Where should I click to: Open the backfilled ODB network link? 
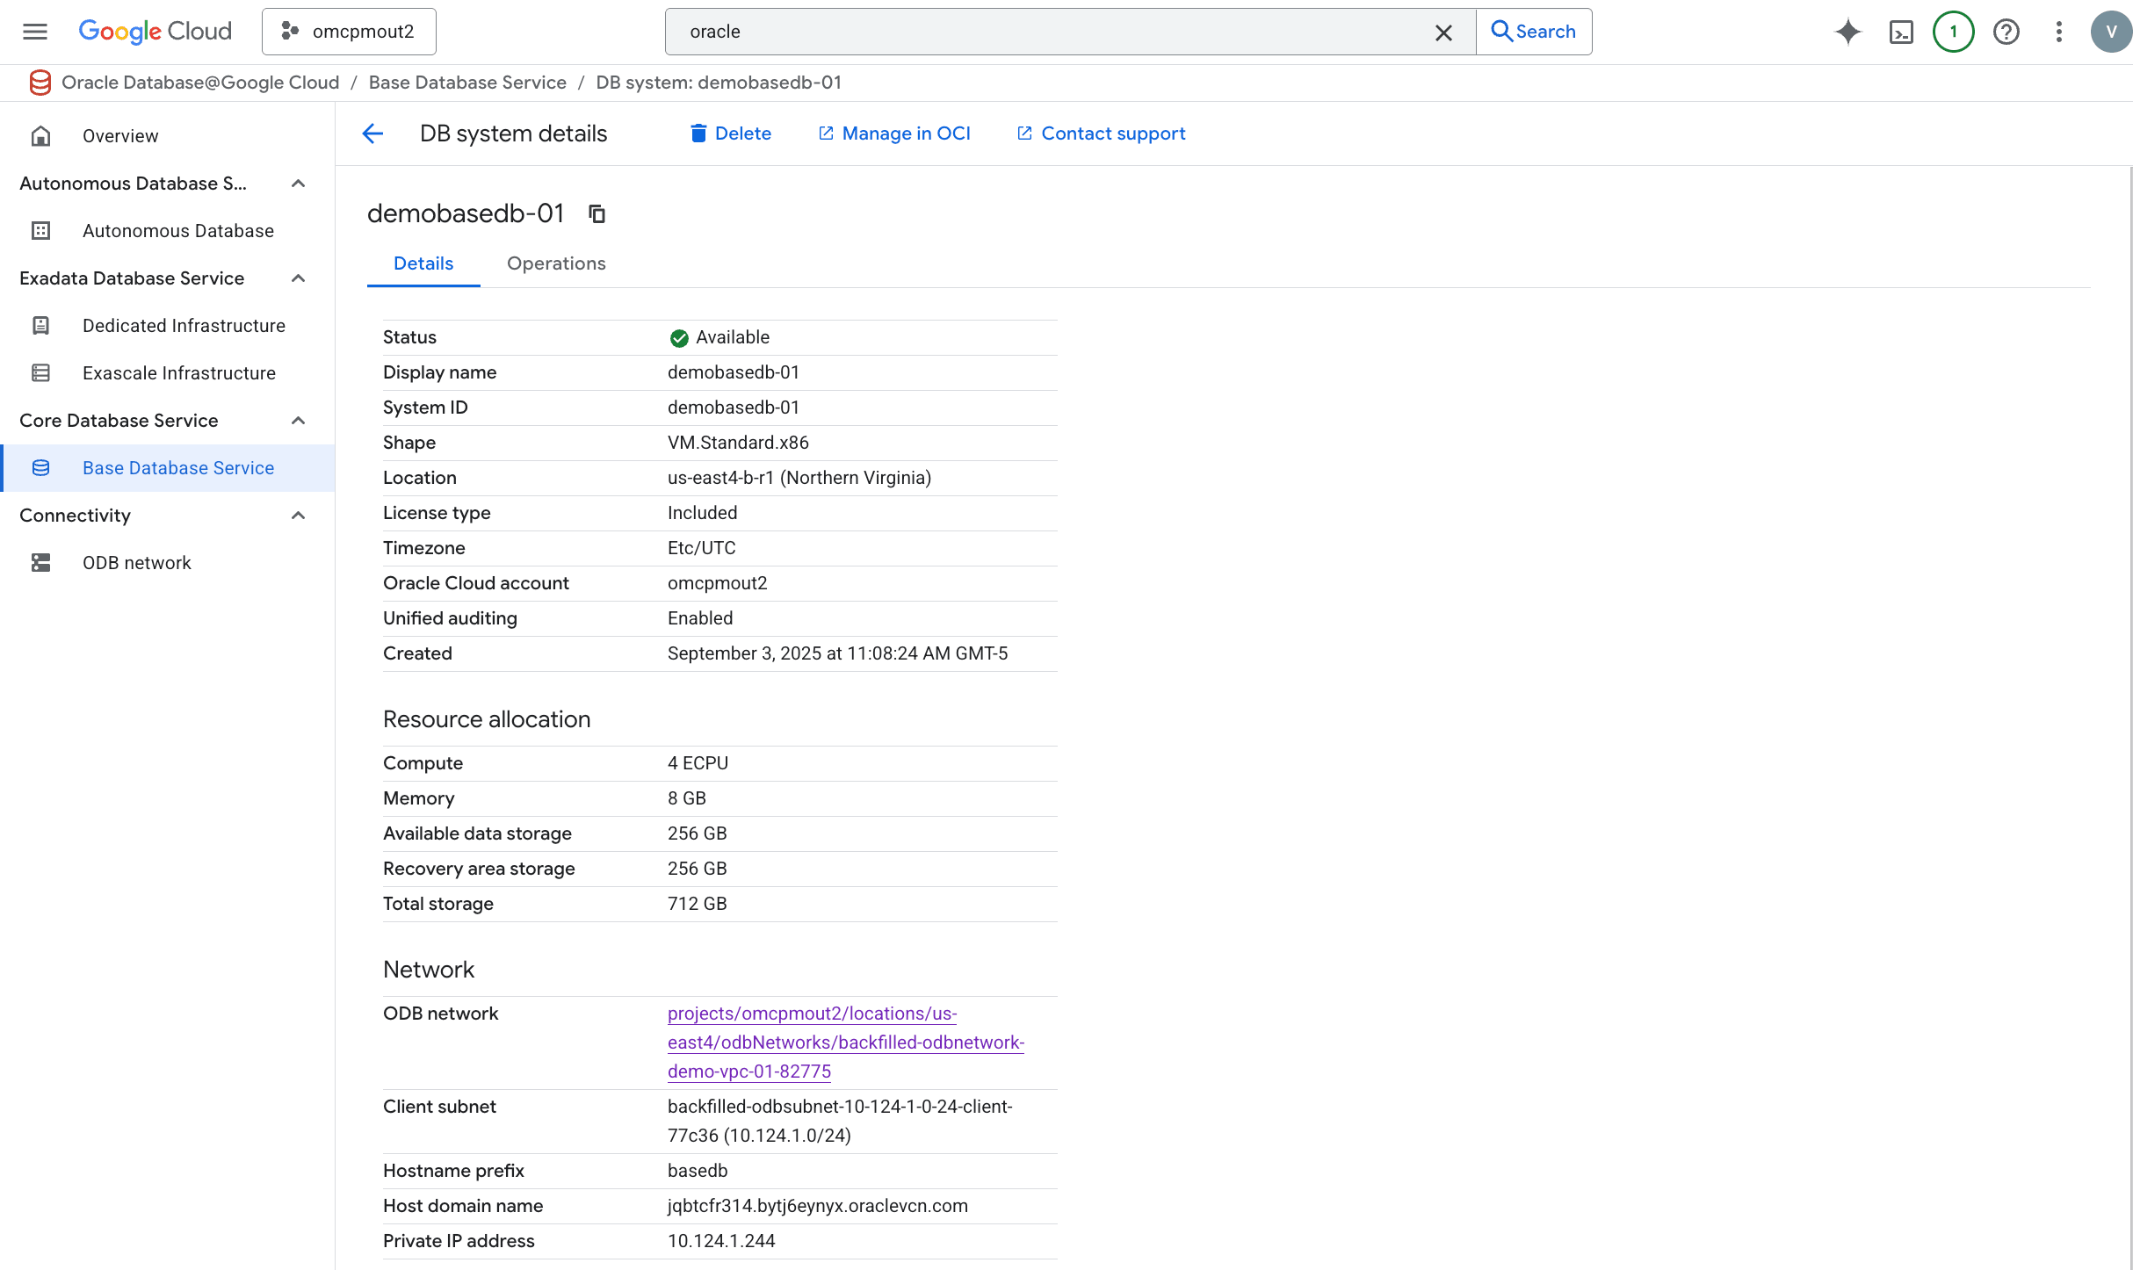coord(845,1042)
